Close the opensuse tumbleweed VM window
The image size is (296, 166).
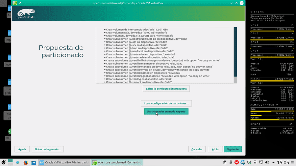pos(242,3)
